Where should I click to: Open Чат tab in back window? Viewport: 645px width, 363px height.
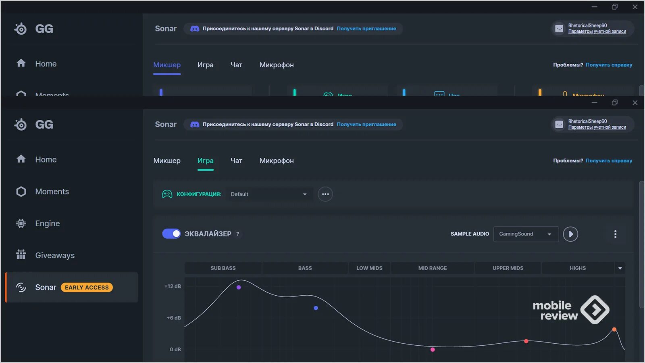tap(236, 65)
